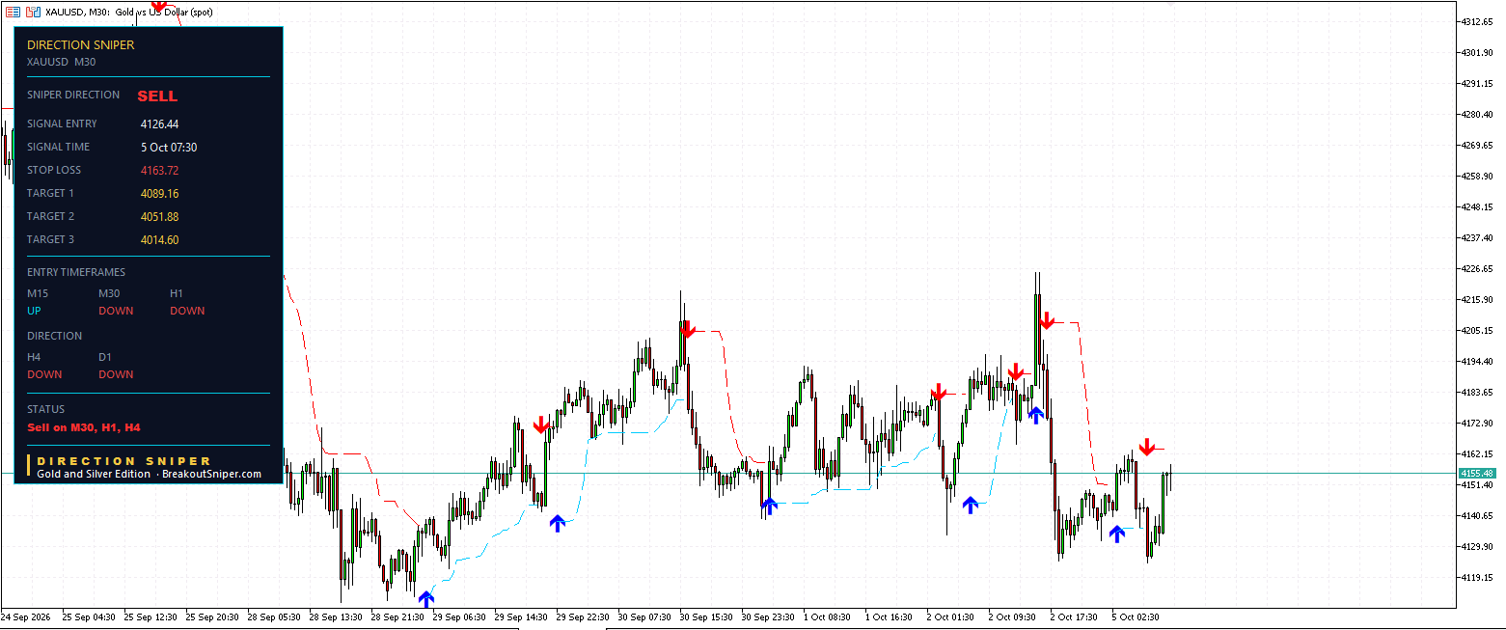The height and width of the screenshot is (630, 1506).
Task: Click the 4312.65 price axis label
Action: [x=1478, y=21]
